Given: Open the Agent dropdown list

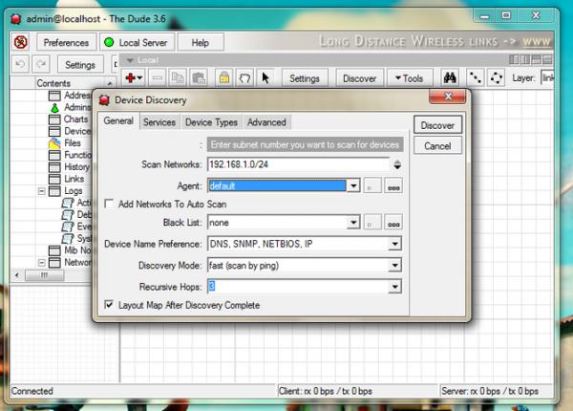Looking at the screenshot, I should [353, 186].
